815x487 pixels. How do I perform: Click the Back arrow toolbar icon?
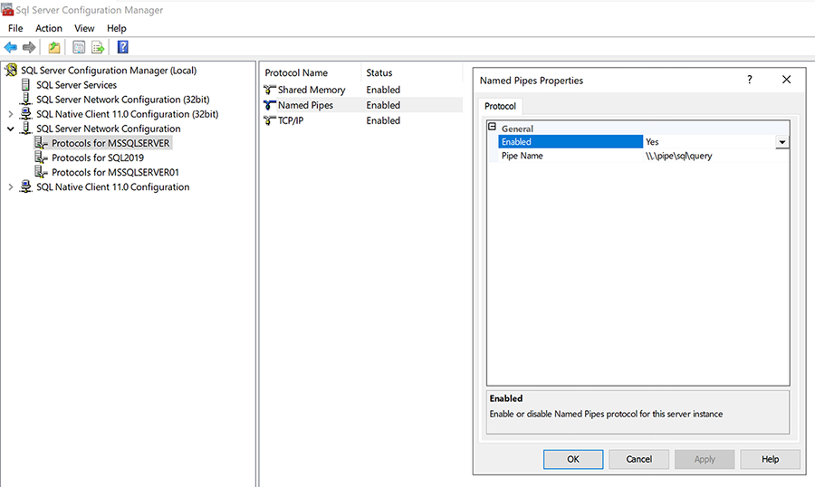(x=11, y=48)
